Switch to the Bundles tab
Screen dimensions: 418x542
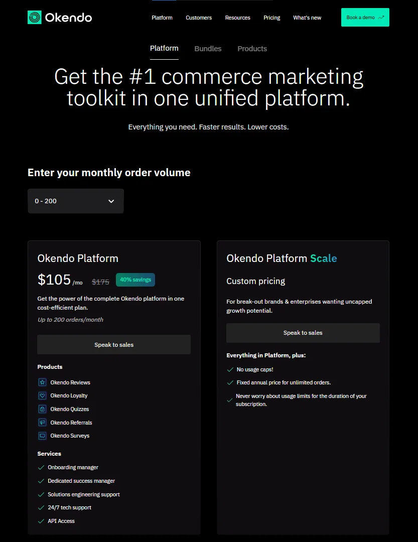(x=208, y=48)
